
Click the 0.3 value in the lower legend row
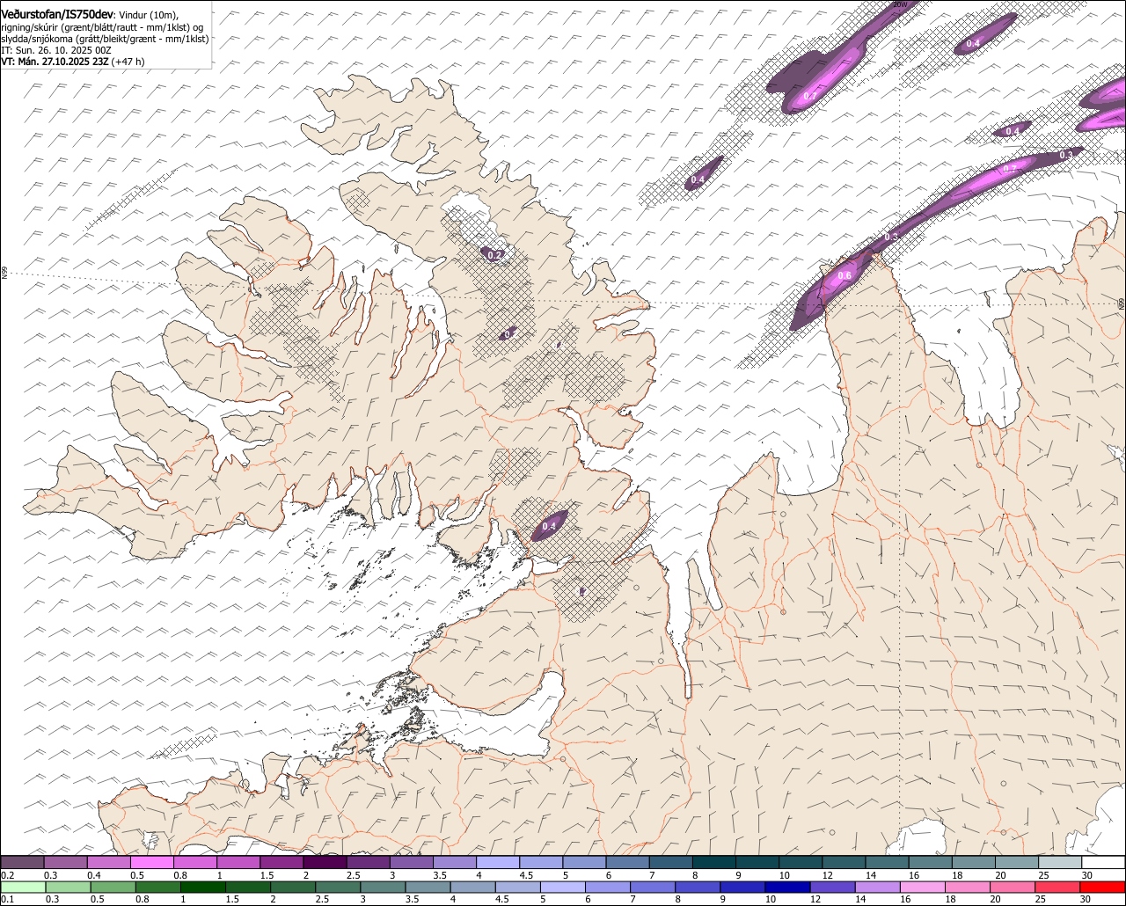pos(52,898)
